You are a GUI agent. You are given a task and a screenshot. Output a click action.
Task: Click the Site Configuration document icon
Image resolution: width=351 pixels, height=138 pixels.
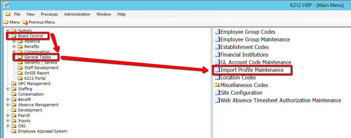click(x=217, y=93)
